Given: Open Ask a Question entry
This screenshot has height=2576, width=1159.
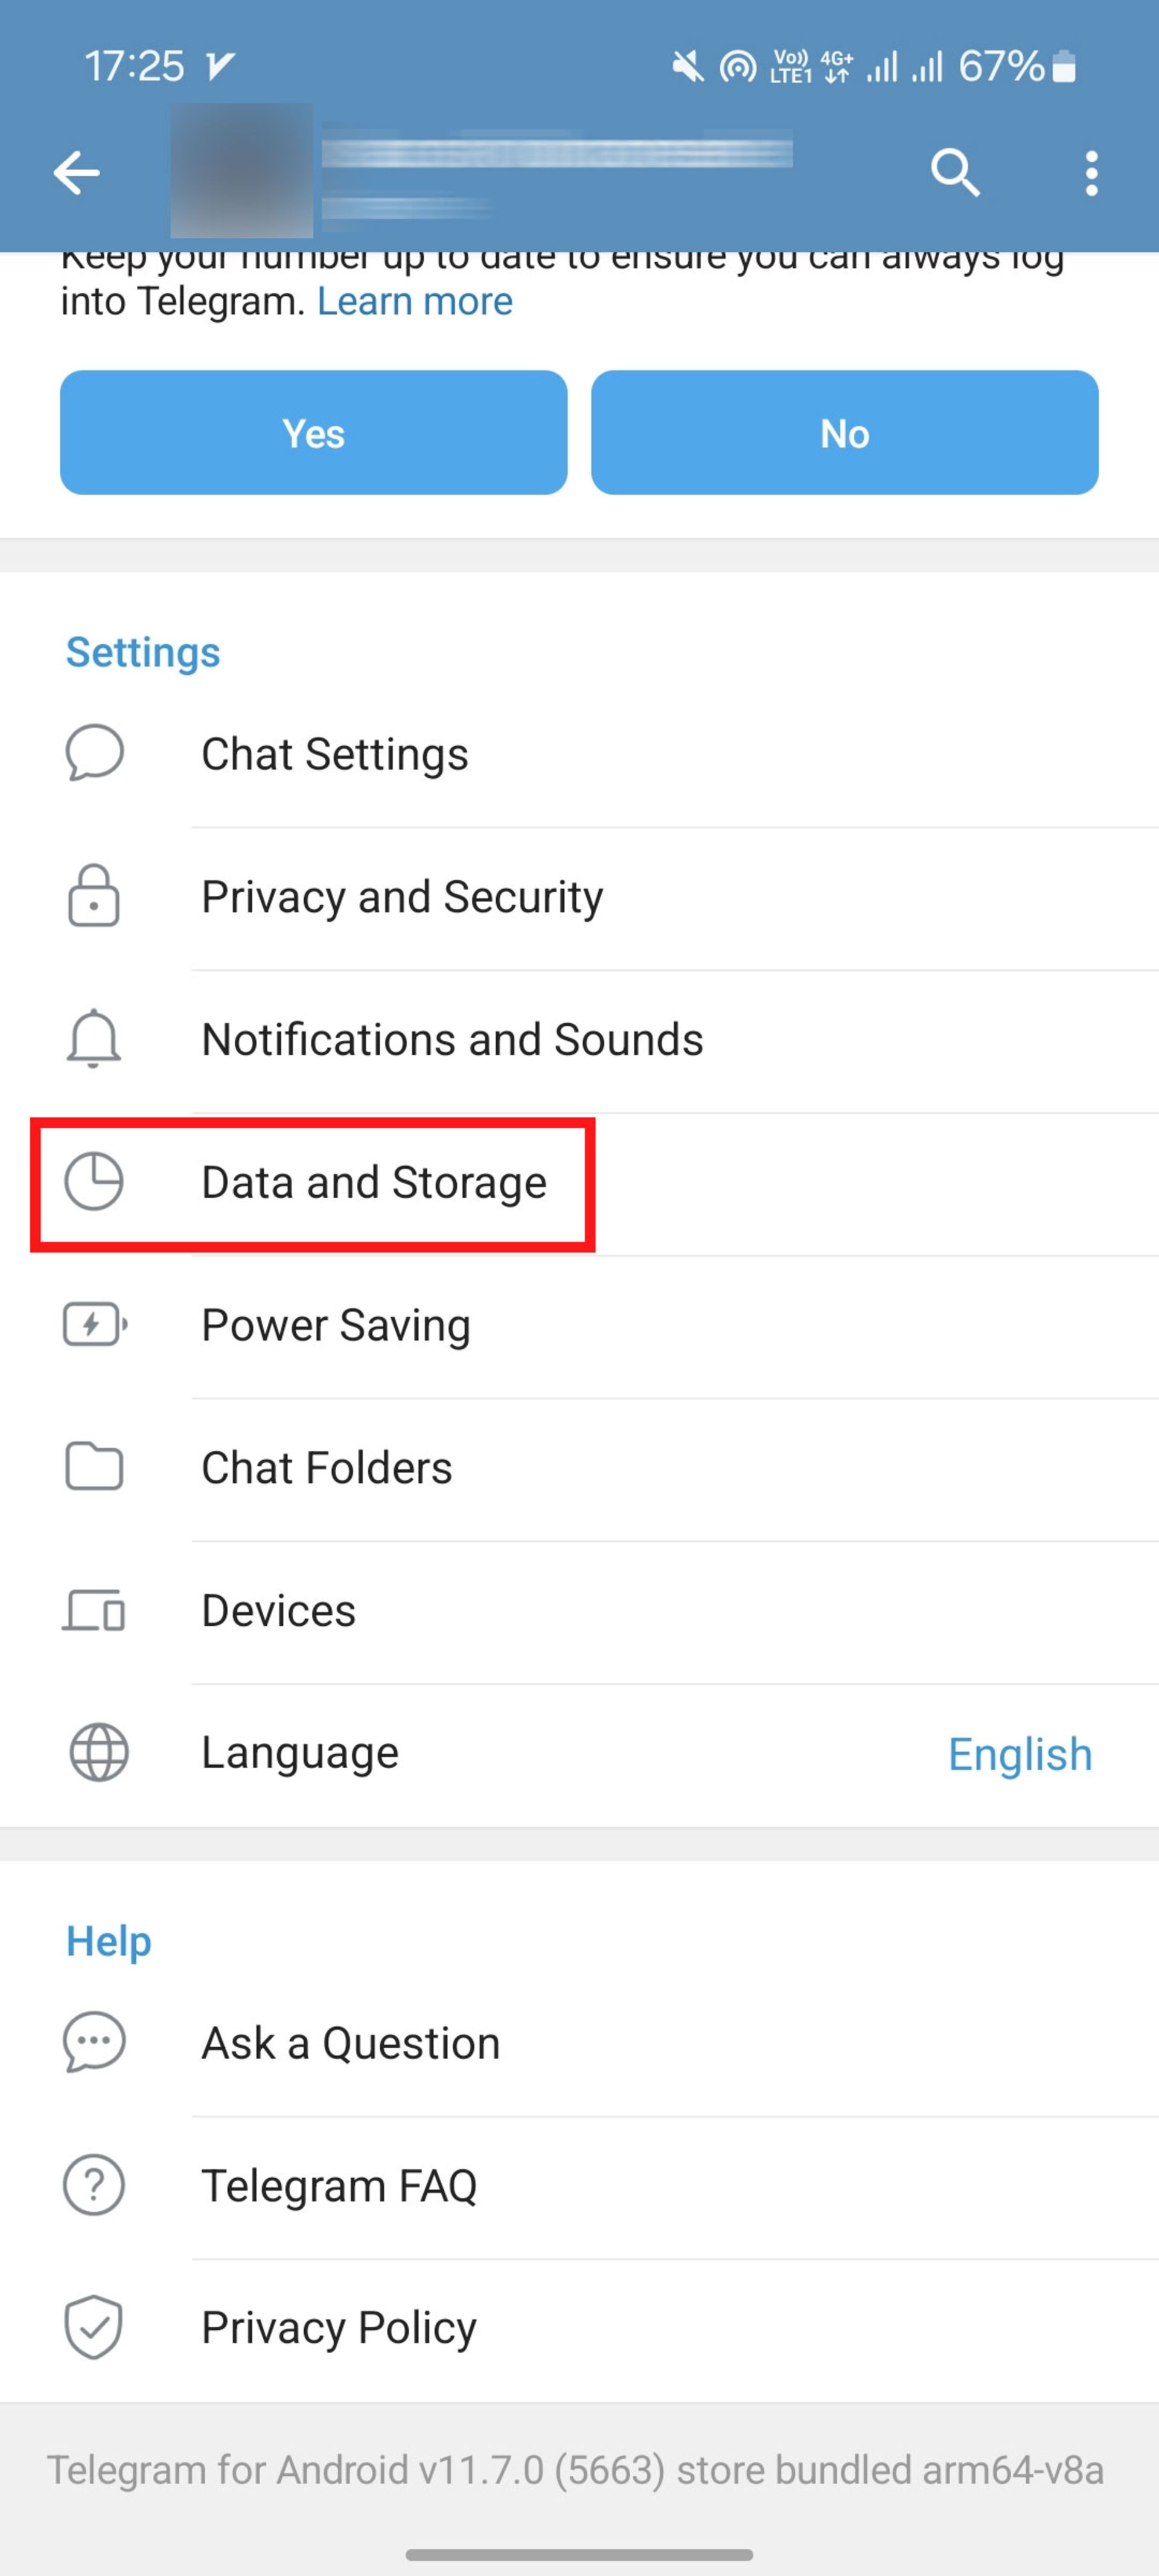Looking at the screenshot, I should (x=579, y=2043).
